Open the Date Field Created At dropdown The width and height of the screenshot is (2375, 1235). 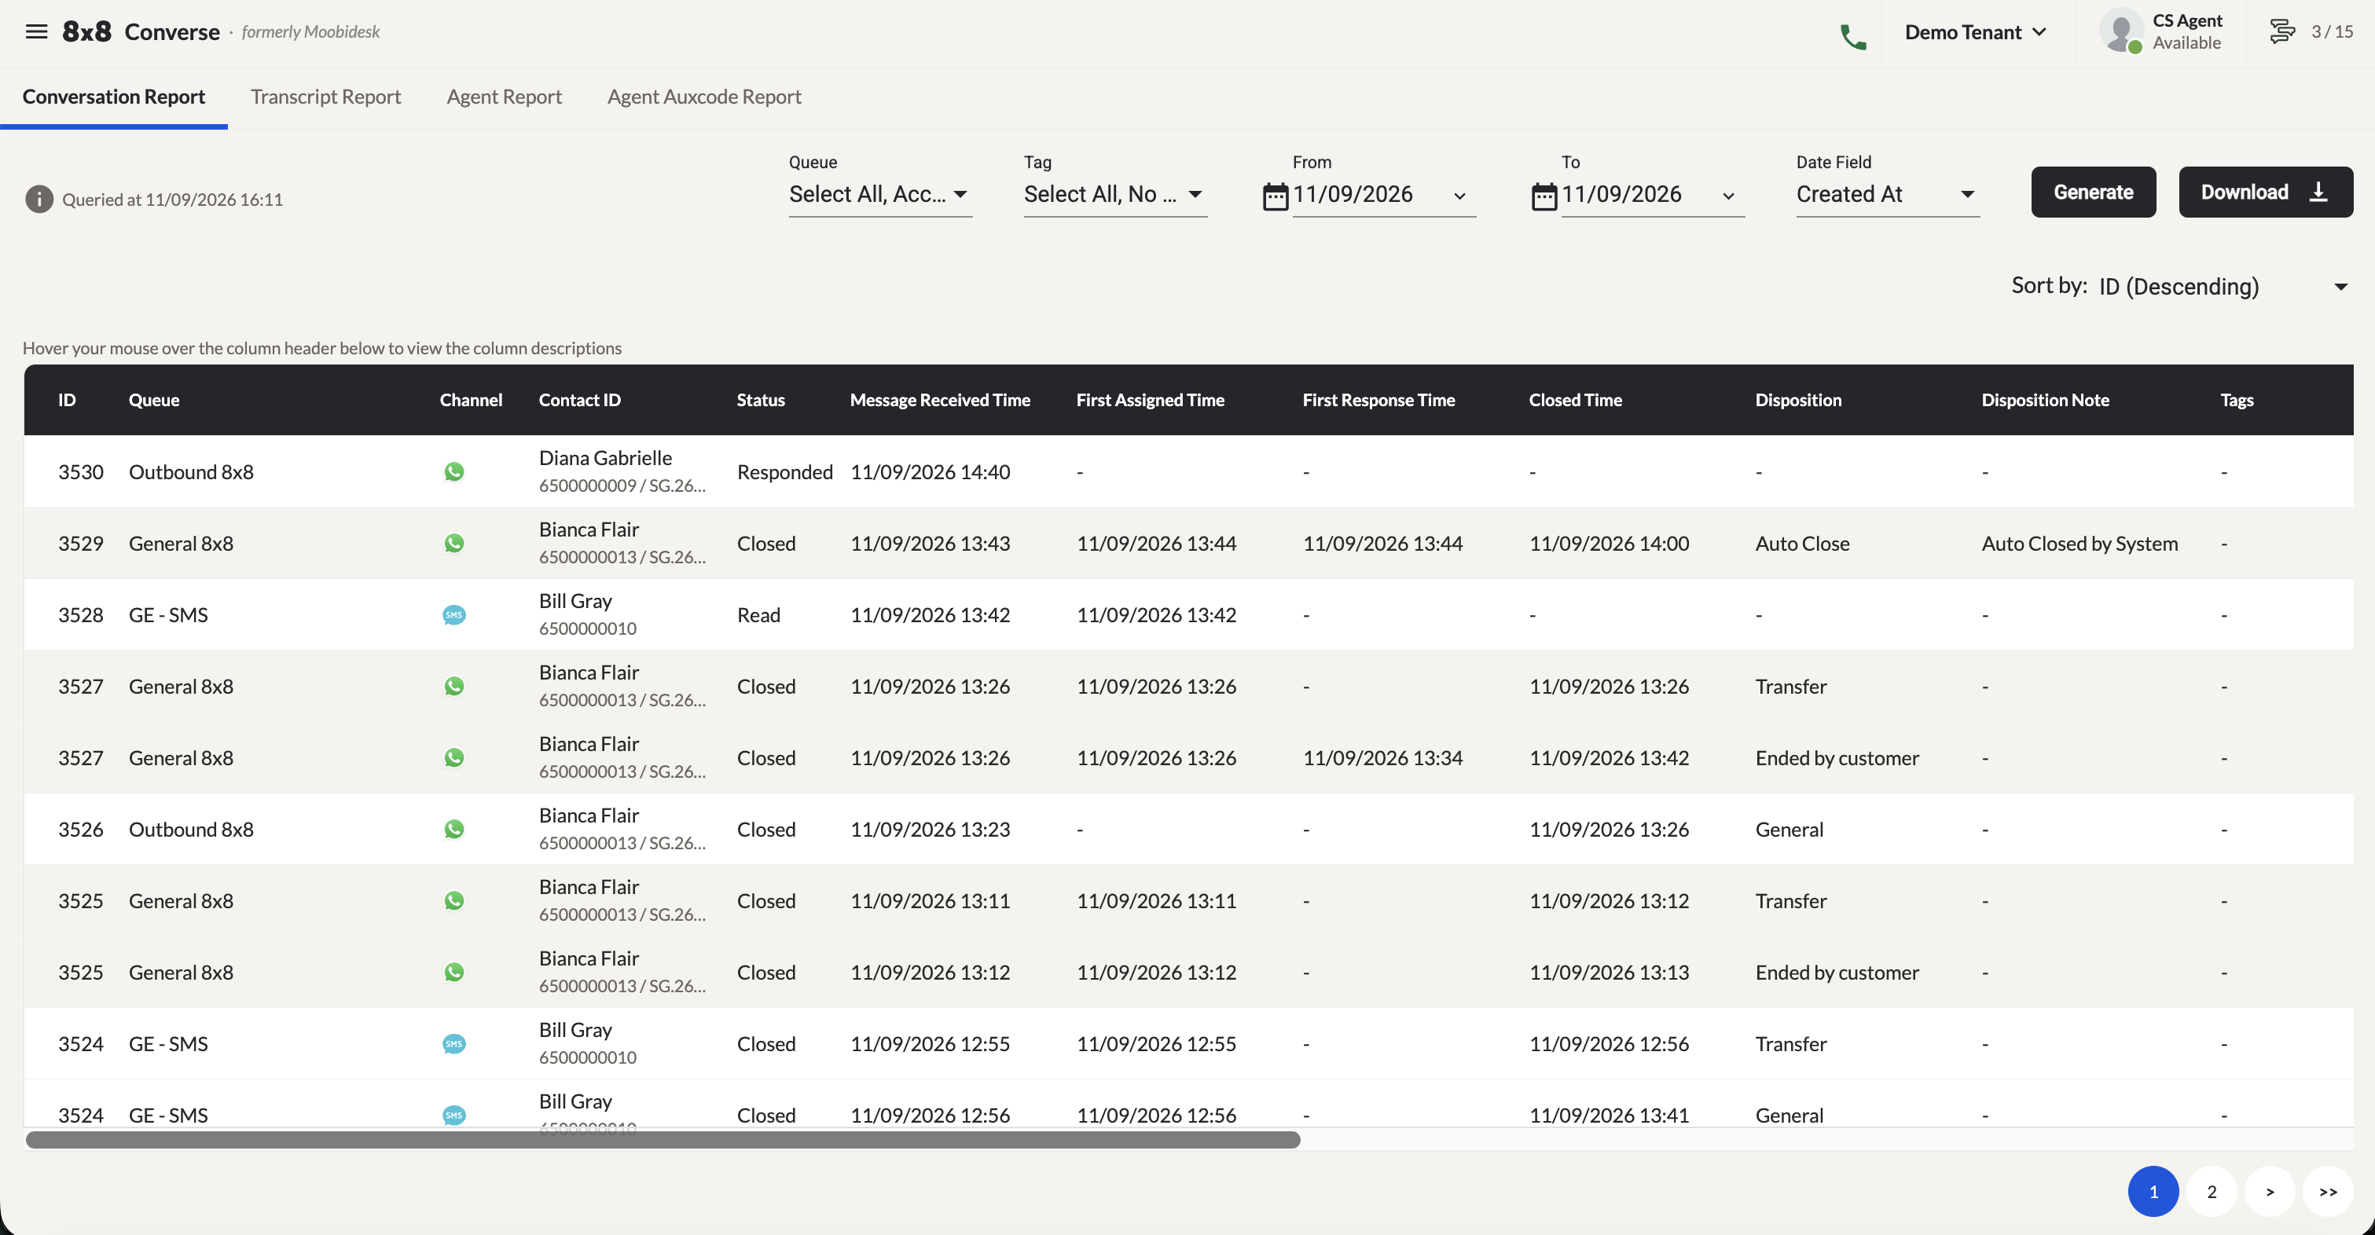[x=1887, y=195]
